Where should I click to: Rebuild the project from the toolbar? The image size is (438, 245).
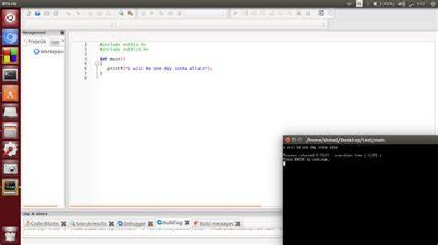pyautogui.click(x=170, y=13)
